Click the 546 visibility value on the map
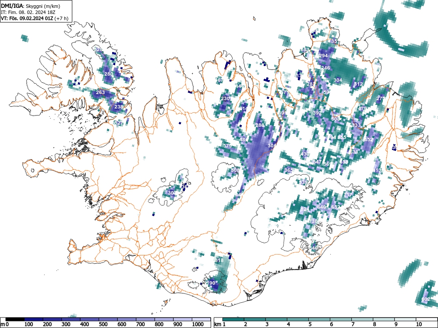This screenshot has height=328, width=438. [313, 248]
